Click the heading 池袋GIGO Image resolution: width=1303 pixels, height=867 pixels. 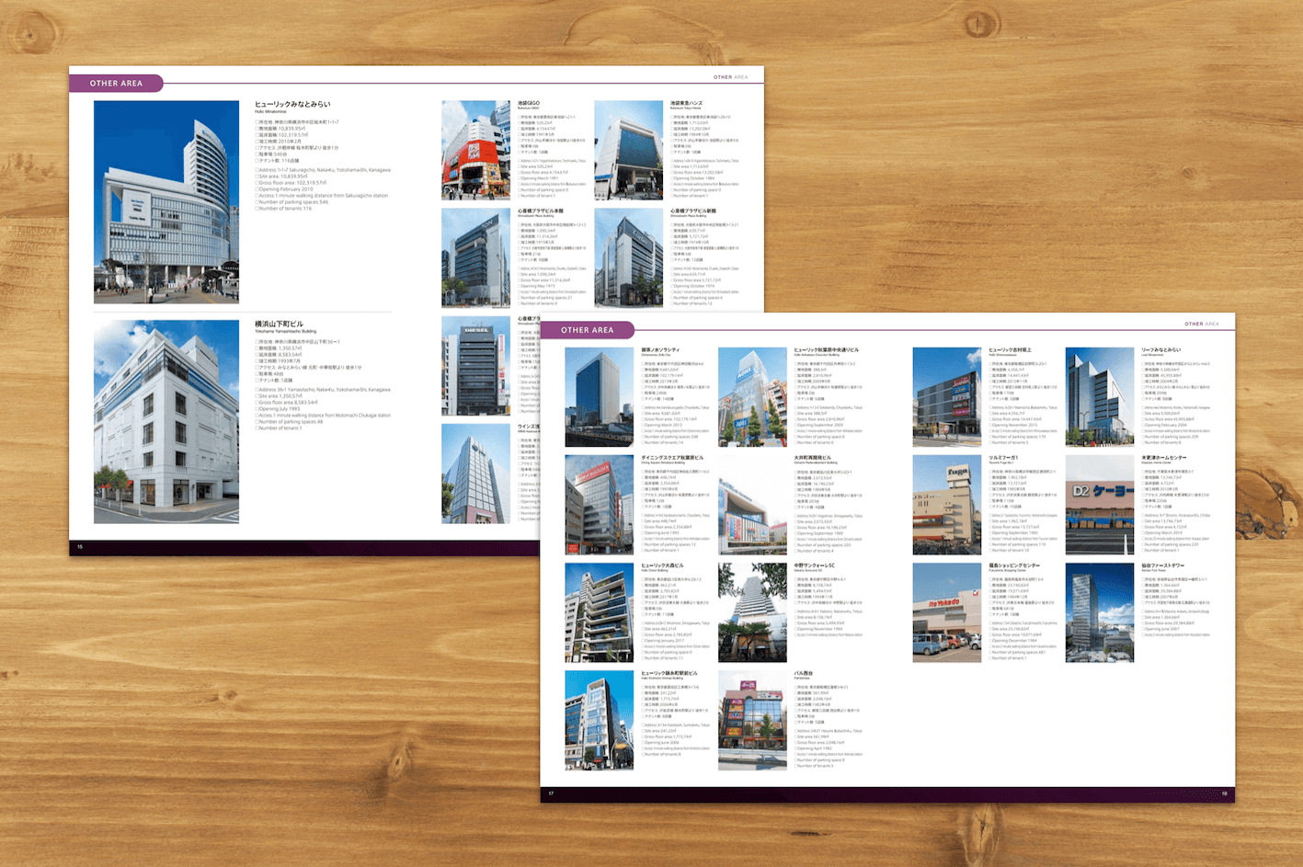[x=529, y=103]
